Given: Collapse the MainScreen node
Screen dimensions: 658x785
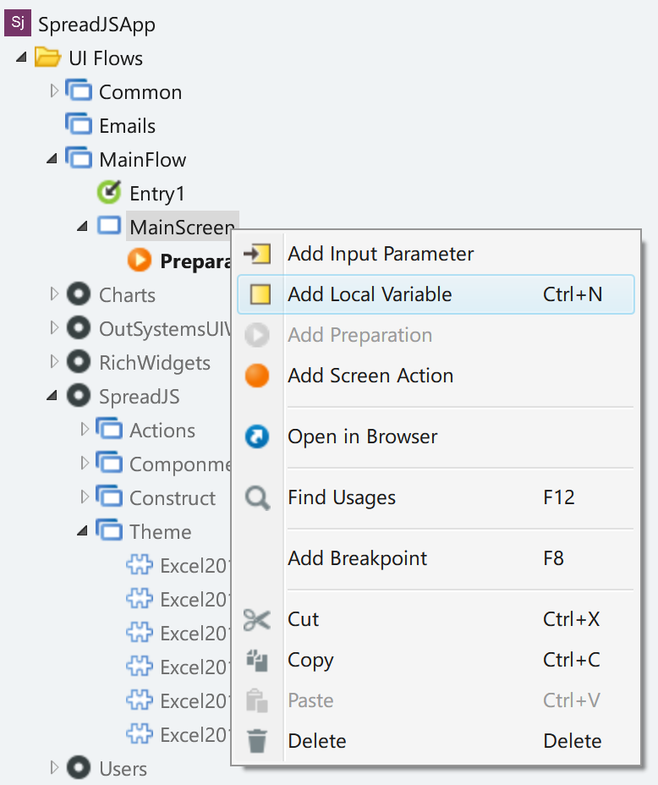Looking at the screenshot, I should pyautogui.click(x=82, y=227).
